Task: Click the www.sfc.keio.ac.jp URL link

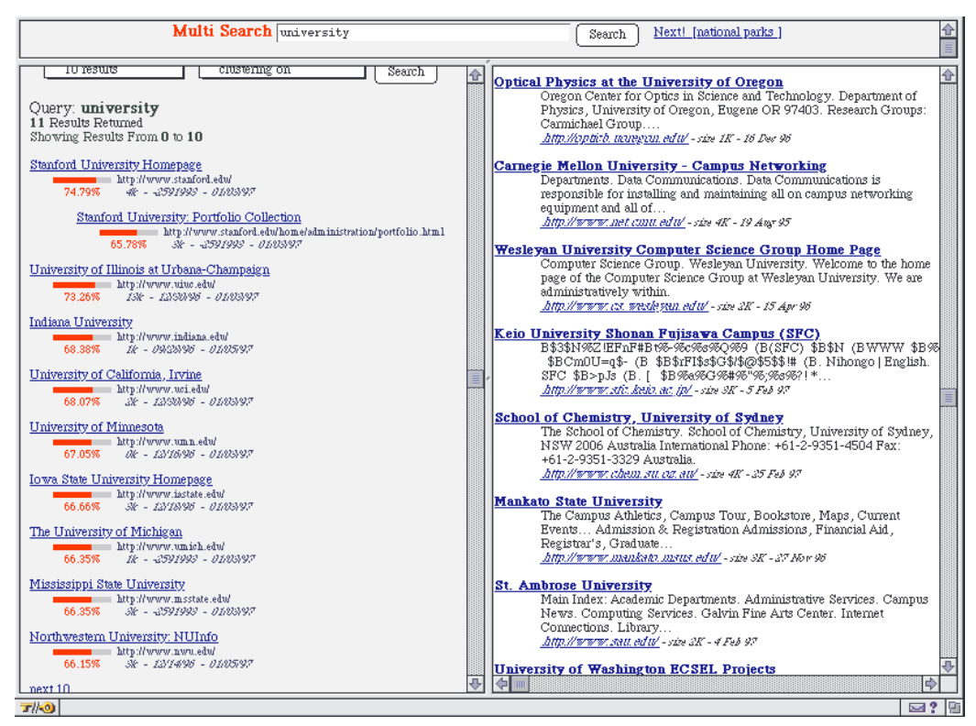Action: click(616, 390)
